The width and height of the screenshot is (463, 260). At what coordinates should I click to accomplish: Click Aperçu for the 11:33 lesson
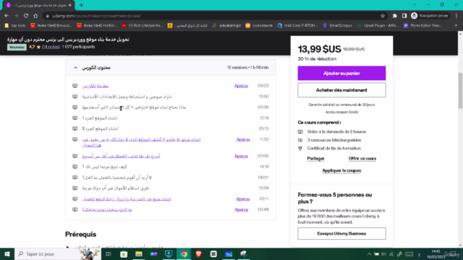243,139
